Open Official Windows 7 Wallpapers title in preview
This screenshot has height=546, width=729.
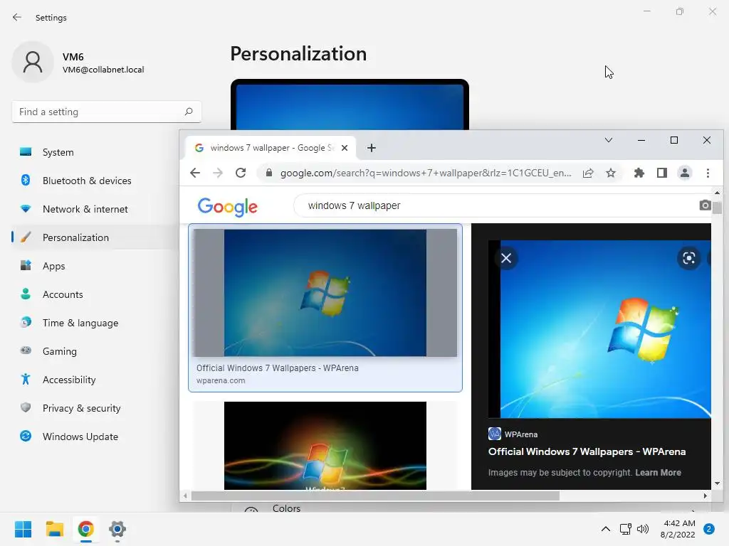click(587, 451)
